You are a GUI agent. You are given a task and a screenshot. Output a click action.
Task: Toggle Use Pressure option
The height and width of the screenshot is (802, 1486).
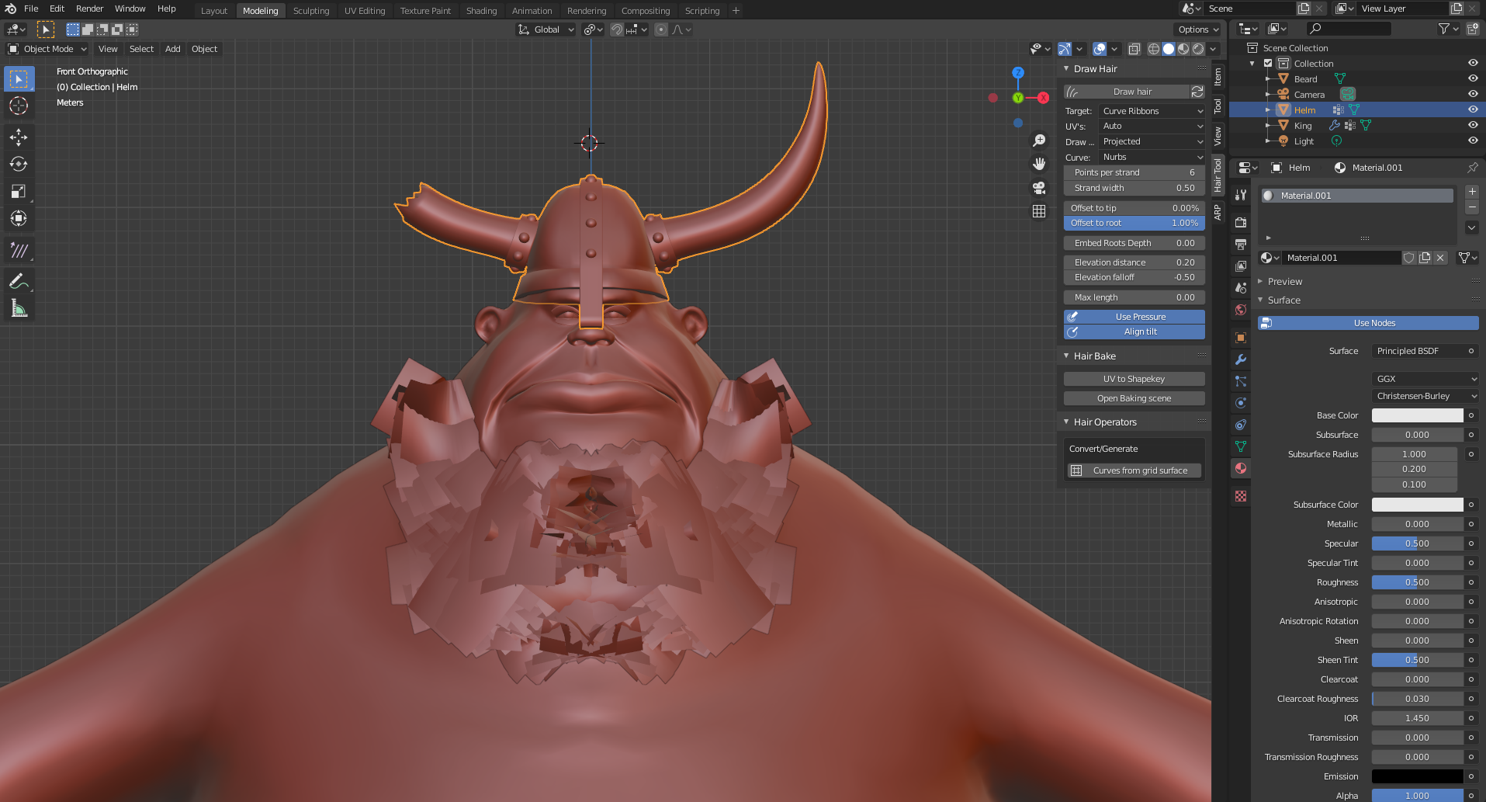[x=1134, y=317]
